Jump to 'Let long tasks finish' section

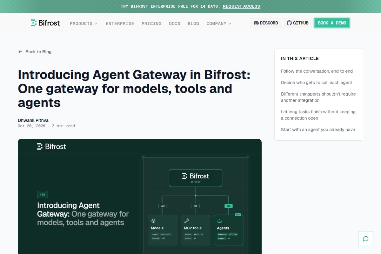click(318, 115)
